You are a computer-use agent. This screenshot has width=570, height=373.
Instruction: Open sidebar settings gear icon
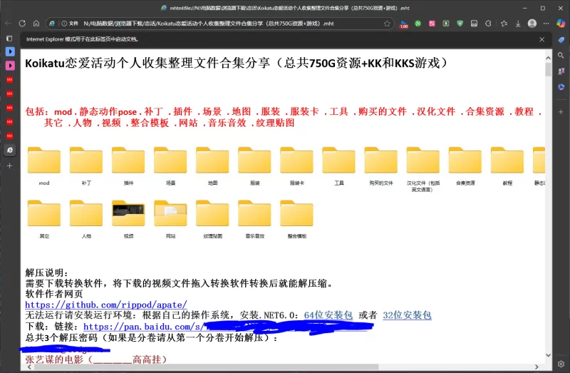point(561,364)
